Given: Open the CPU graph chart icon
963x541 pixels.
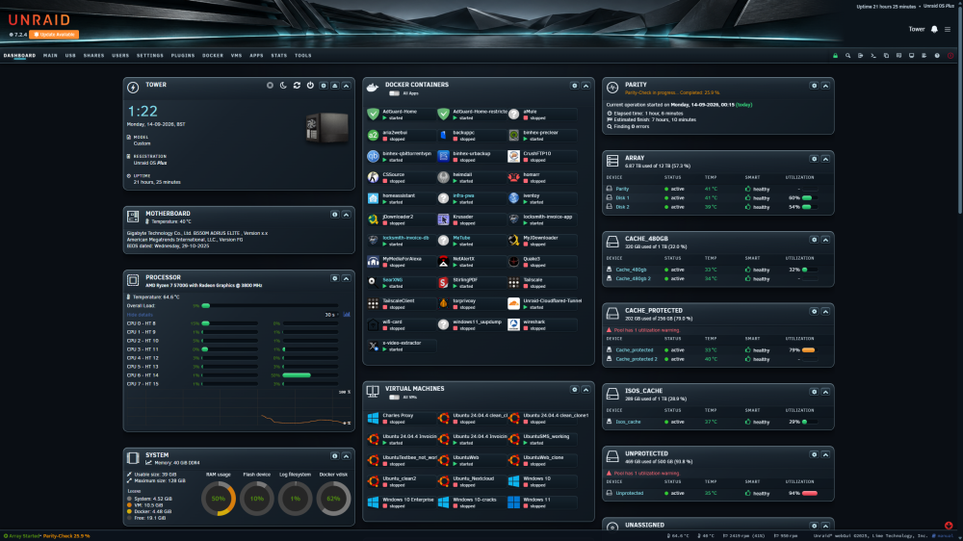Looking at the screenshot, I should (347, 315).
